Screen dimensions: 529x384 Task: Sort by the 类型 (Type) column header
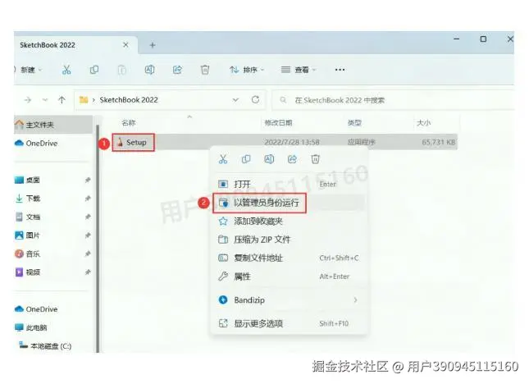354,123
